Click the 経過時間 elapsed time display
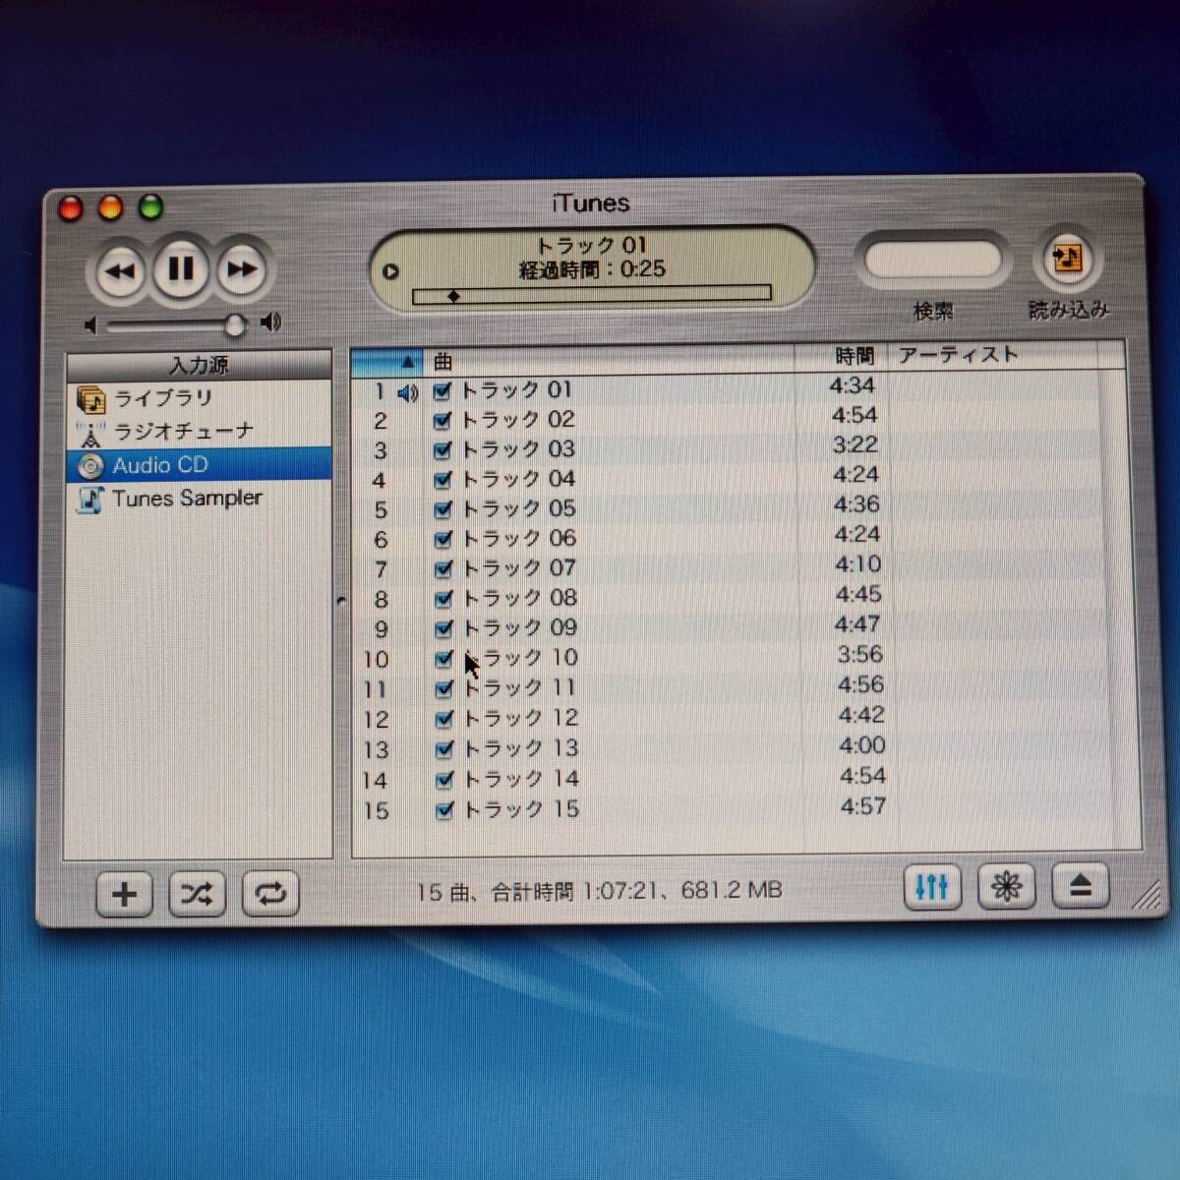The image size is (1180, 1180). click(592, 269)
